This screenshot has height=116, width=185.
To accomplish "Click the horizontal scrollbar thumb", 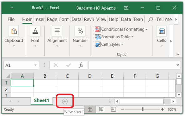I will coord(142,101).
